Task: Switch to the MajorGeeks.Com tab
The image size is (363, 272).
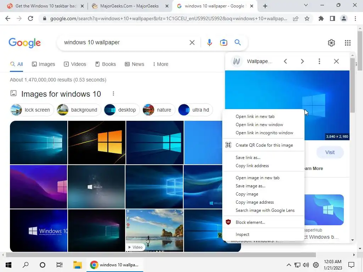Action: [129, 6]
